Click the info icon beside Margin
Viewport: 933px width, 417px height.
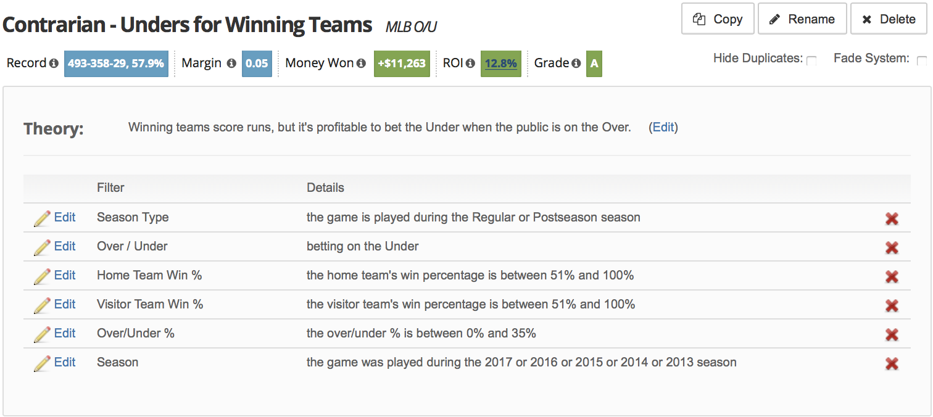point(231,64)
